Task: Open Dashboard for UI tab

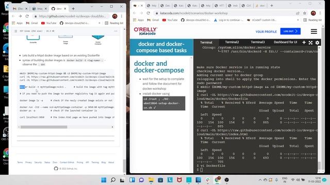Action: click(285, 42)
